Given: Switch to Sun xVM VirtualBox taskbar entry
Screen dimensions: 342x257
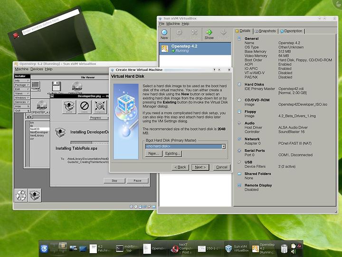Looking at the screenshot, I should 237,248.
